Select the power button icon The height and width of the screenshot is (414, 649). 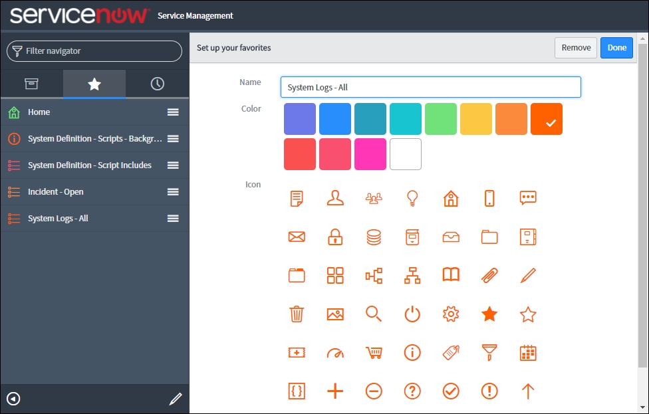[x=412, y=314]
